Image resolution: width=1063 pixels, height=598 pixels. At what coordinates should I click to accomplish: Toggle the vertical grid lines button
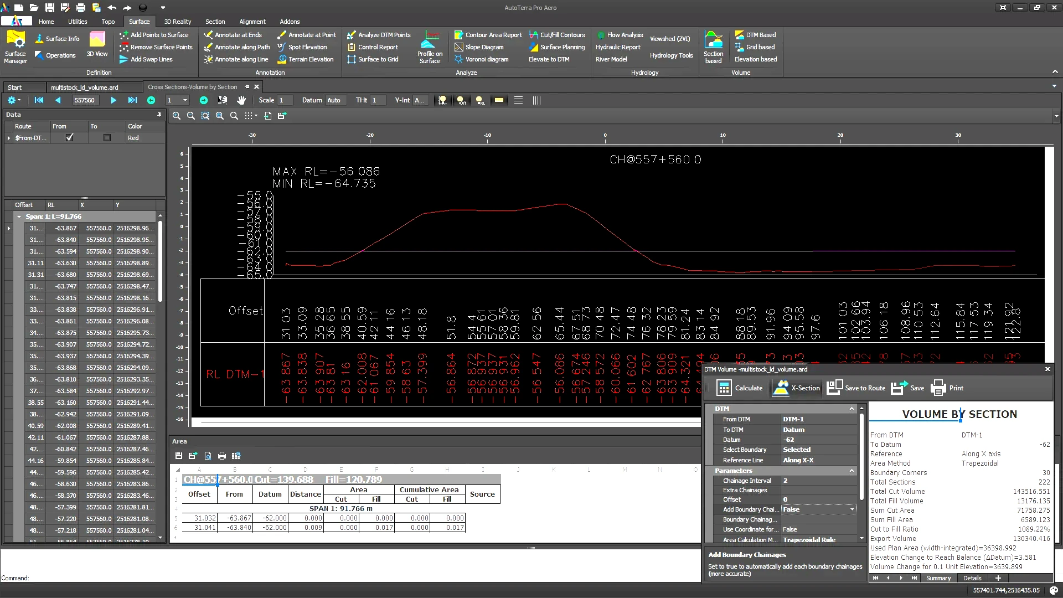(x=536, y=100)
